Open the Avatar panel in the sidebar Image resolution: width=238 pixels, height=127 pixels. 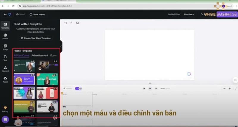point(5,36)
